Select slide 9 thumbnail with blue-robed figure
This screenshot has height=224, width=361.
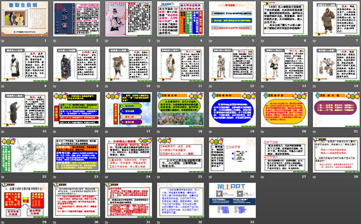coord(77,64)
